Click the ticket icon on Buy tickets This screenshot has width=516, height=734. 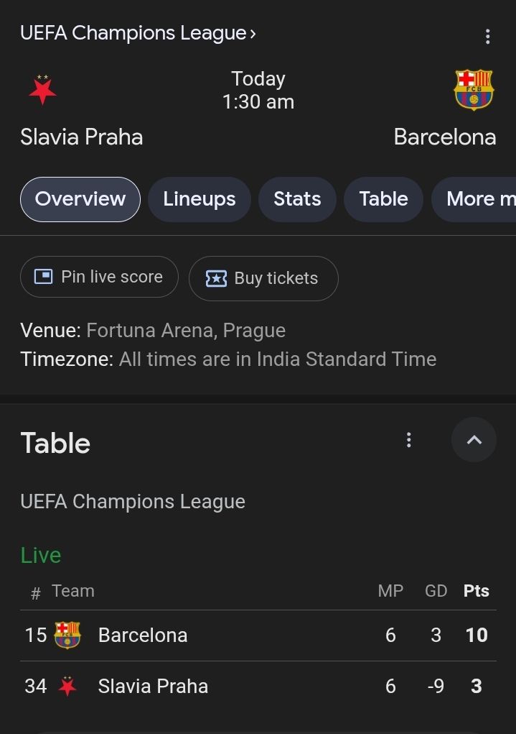(x=216, y=278)
